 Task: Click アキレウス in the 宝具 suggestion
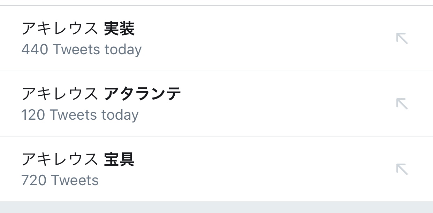click(x=59, y=160)
